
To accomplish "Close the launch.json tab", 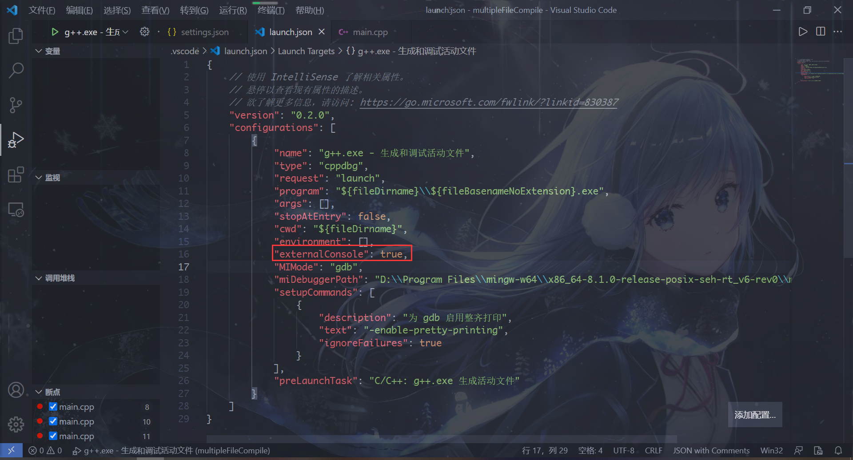I will click(x=322, y=32).
